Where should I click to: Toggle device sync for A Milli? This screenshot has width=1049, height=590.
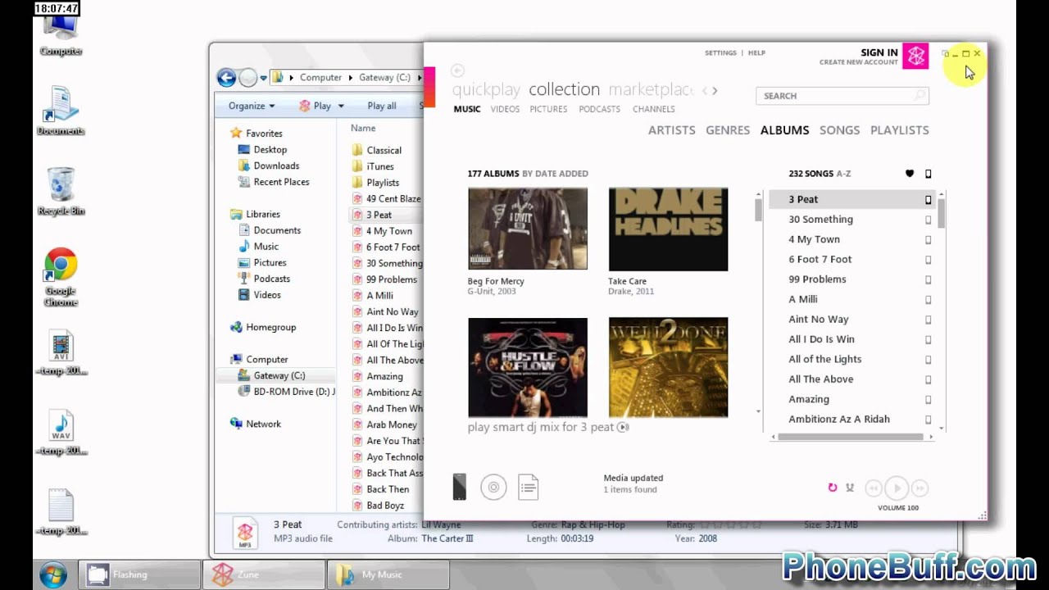click(929, 299)
